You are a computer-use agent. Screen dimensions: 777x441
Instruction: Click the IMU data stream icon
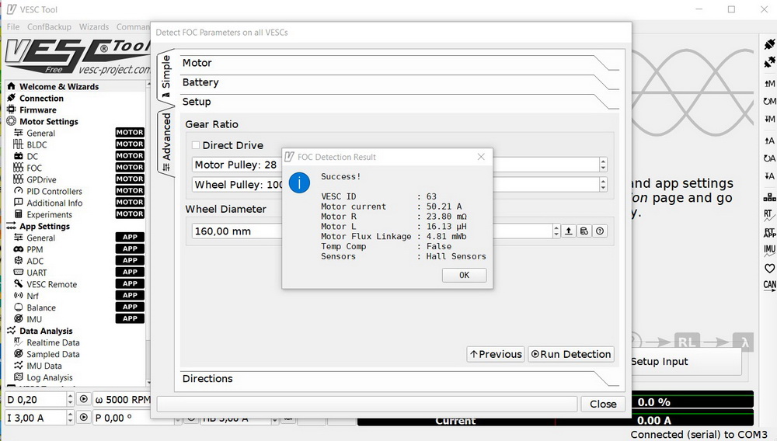pos(769,250)
